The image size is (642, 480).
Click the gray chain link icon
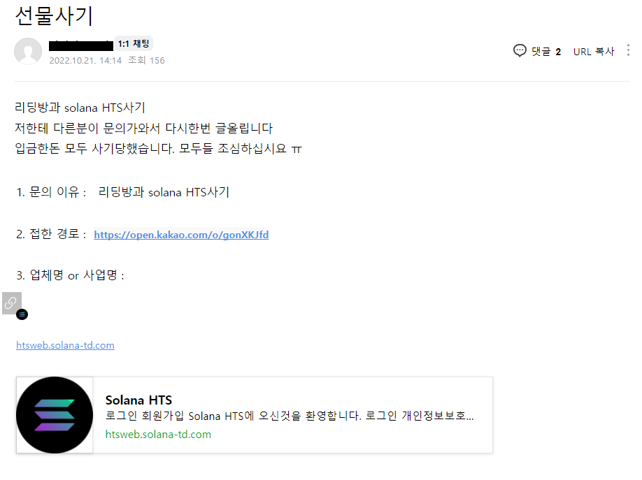pyautogui.click(x=11, y=303)
